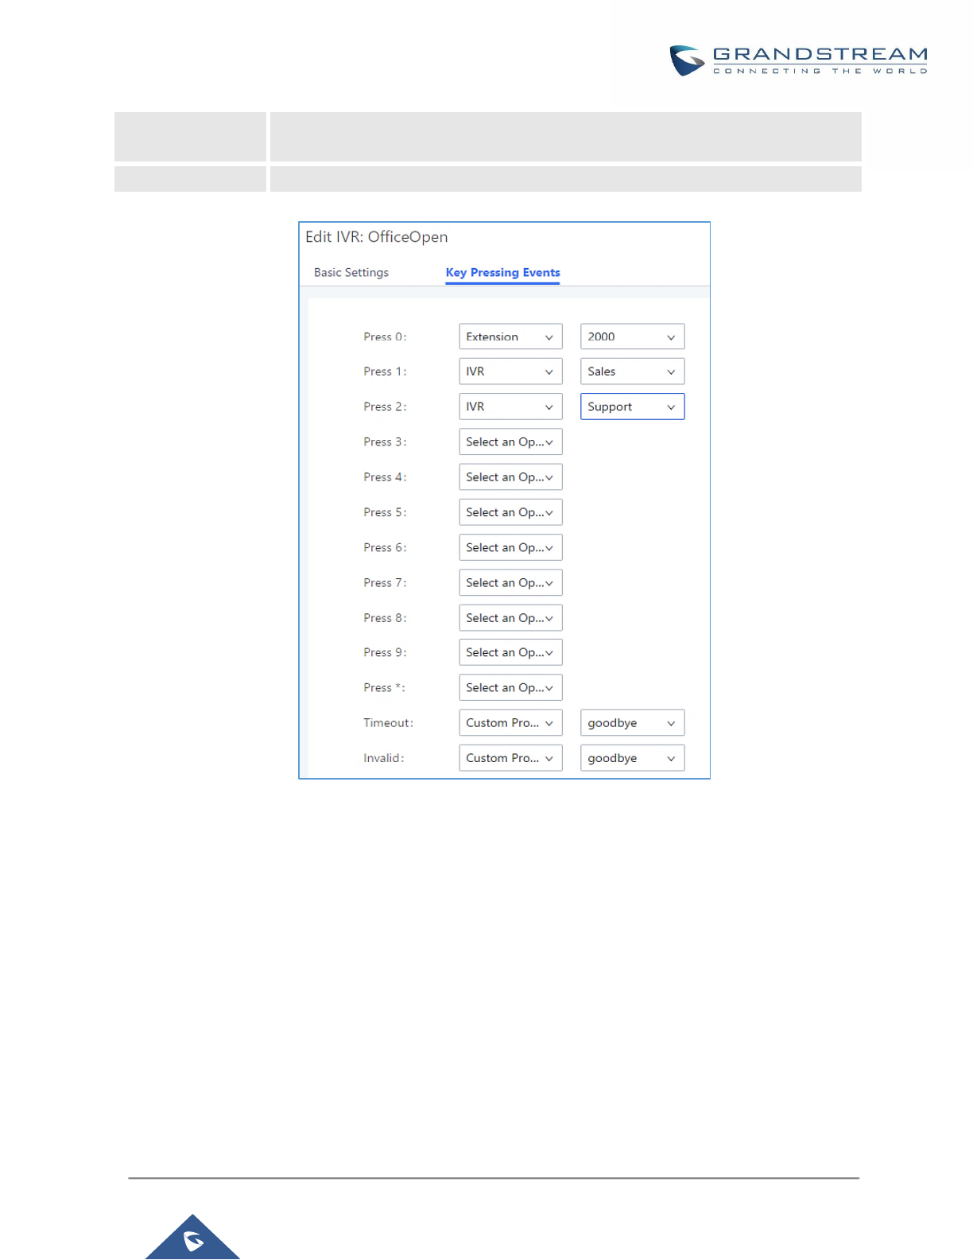The width and height of the screenshot is (973, 1260).
Task: Click the Grandstream logo in header
Action: [x=798, y=60]
